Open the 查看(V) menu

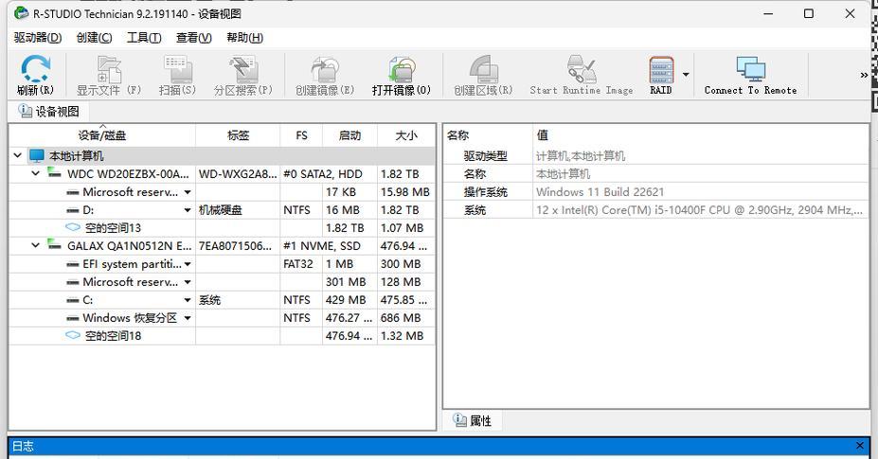click(x=194, y=38)
